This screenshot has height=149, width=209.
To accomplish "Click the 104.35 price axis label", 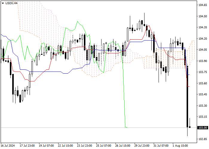I will [203, 27].
